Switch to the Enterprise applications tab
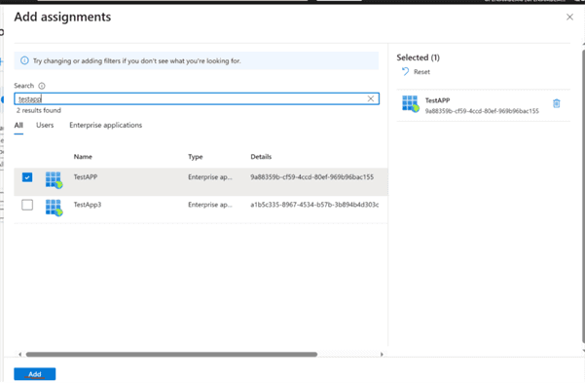The height and width of the screenshot is (383, 585). [105, 125]
